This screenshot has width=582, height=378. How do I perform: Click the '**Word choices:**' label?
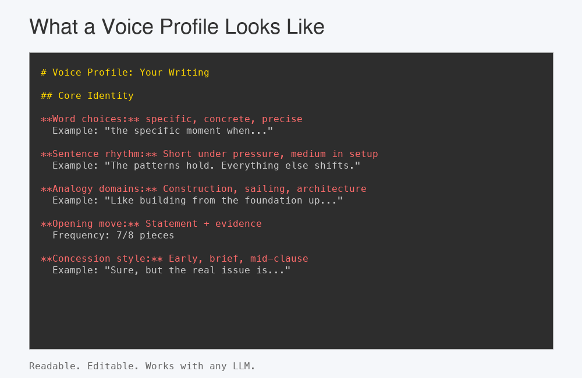(90, 119)
